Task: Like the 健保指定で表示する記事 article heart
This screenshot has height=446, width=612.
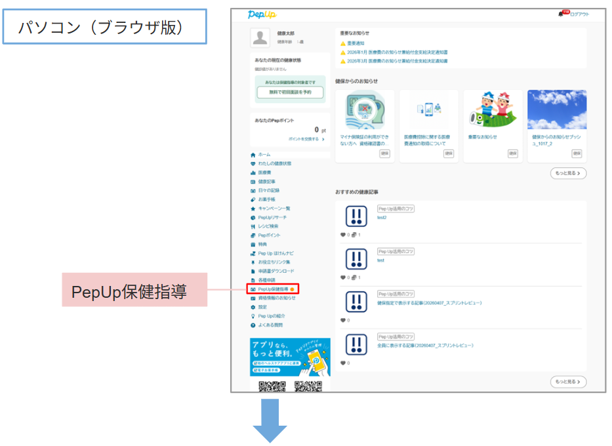Action: click(x=343, y=320)
